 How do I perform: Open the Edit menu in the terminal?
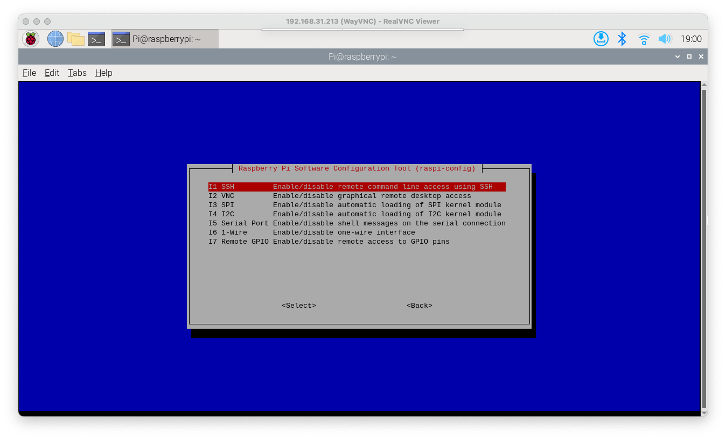52,73
